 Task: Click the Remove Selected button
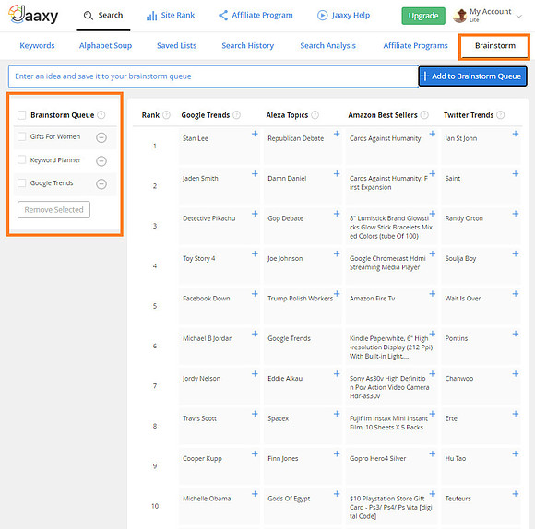tap(53, 209)
